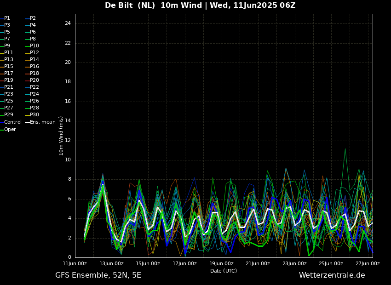Click the white Ens. mean line swatch

coord(27,122)
